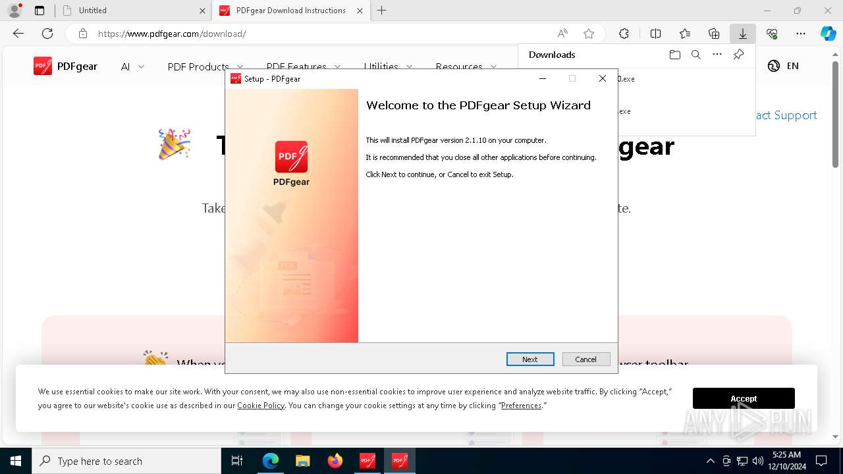
Task: Open notification center on taskbar
Action: click(x=821, y=461)
